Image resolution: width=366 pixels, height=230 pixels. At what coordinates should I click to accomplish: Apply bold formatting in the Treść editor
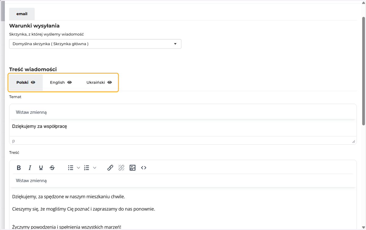tap(19, 168)
